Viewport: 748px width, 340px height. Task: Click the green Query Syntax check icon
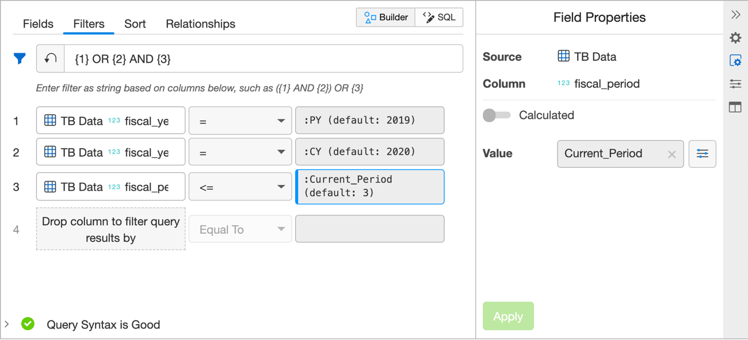click(x=28, y=324)
